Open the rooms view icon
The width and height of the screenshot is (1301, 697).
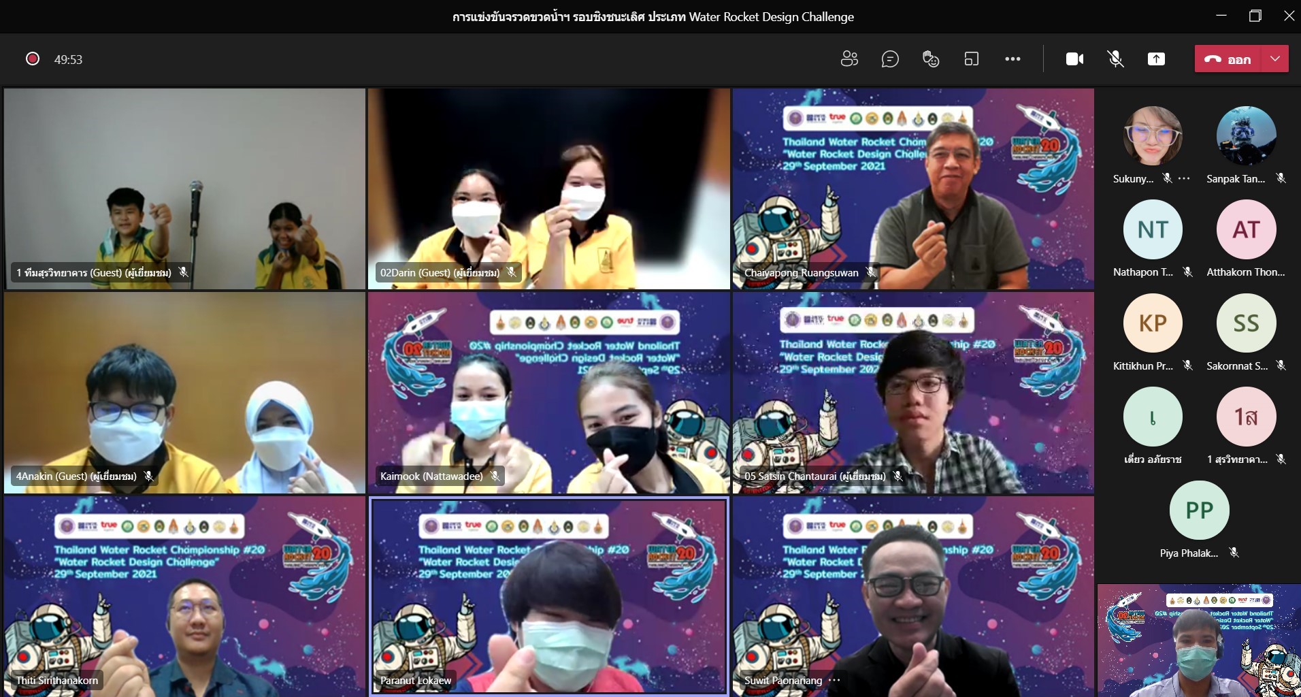click(972, 59)
